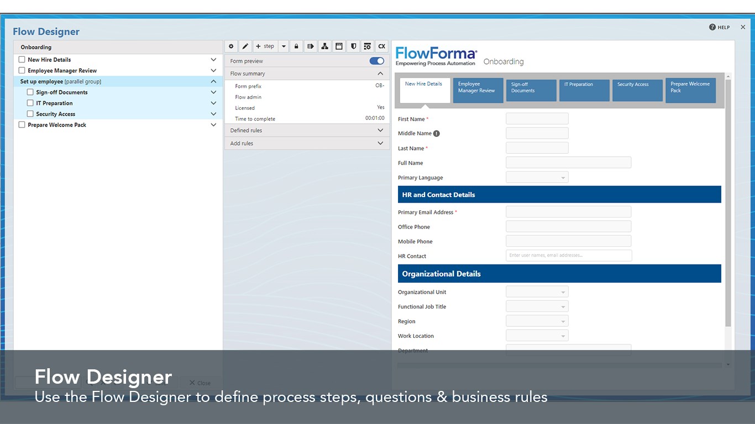This screenshot has height=424, width=755.
Task: Click the Licensed row showing Yes
Action: (x=307, y=108)
